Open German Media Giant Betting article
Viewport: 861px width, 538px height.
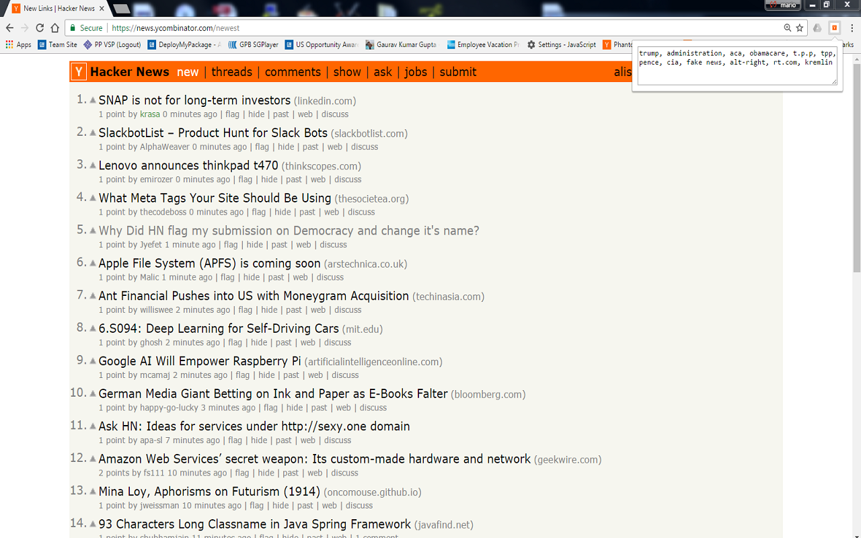(x=273, y=394)
